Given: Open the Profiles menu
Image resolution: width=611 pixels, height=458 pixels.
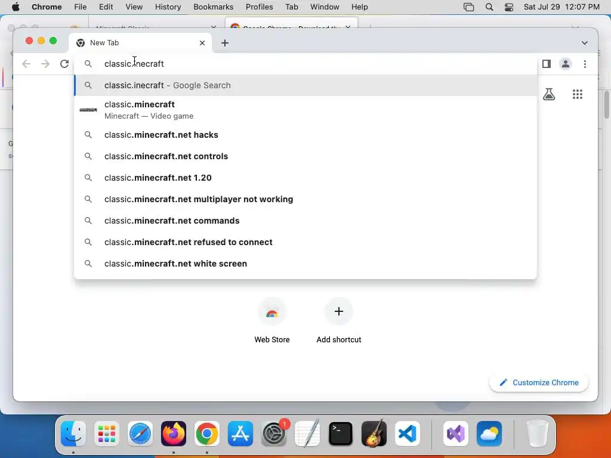Looking at the screenshot, I should (259, 7).
